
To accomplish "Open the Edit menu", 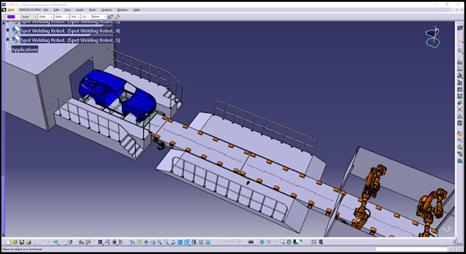I will coord(56,10).
